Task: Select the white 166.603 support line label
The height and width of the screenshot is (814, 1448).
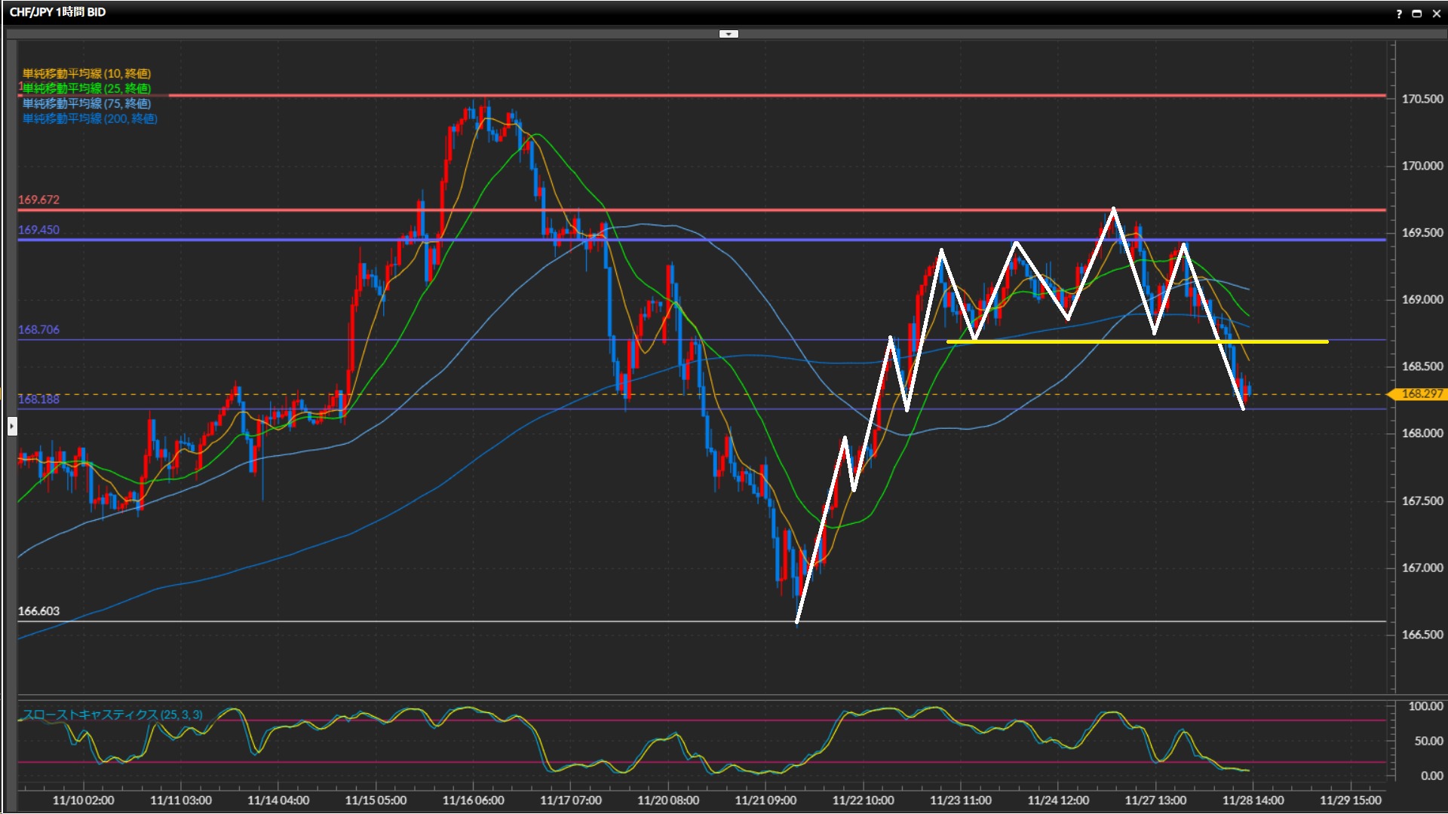Action: click(38, 611)
